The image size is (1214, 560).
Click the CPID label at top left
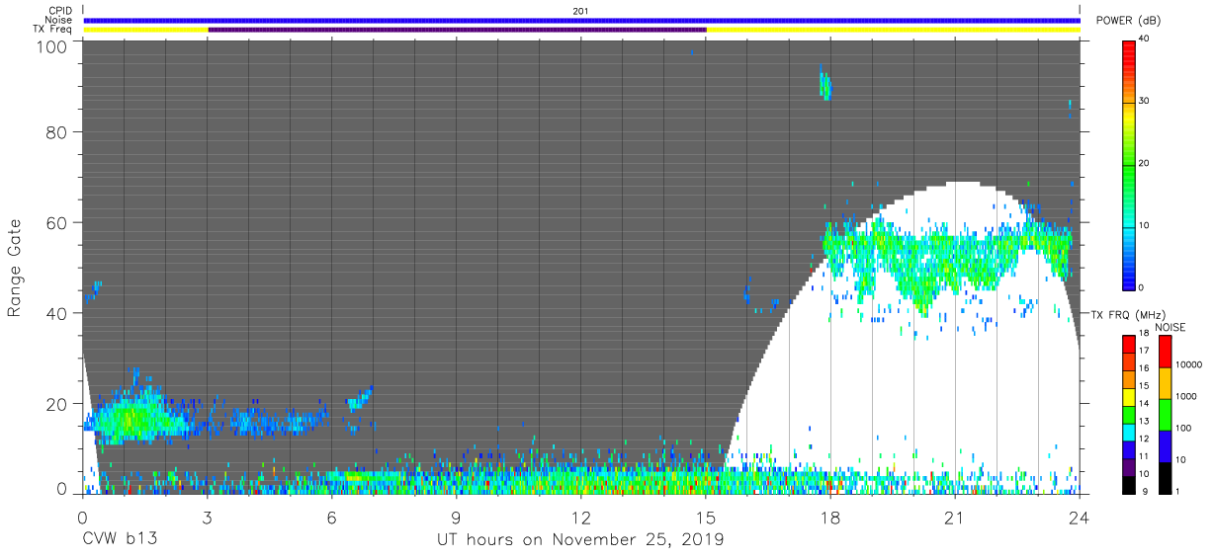click(60, 11)
